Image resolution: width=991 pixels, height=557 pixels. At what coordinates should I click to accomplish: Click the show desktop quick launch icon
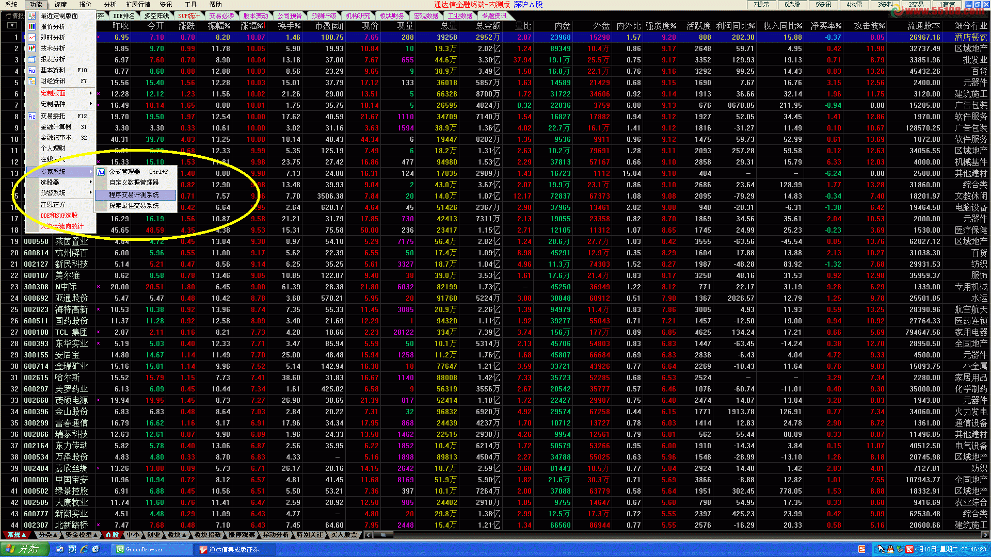[60, 549]
